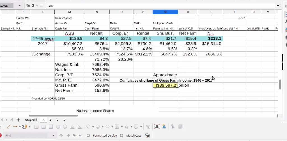The width and height of the screenshot is (287, 141).
Task: Click the Sum sigma icon
Action: click(x=33, y=6)
